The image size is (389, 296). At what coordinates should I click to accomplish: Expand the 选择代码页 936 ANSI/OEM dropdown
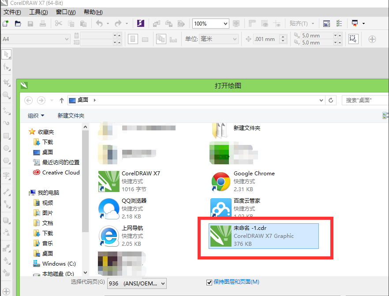click(x=137, y=283)
